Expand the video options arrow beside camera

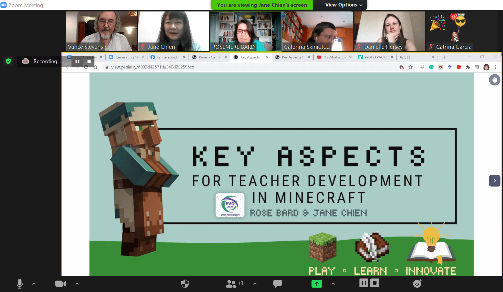[77, 284]
